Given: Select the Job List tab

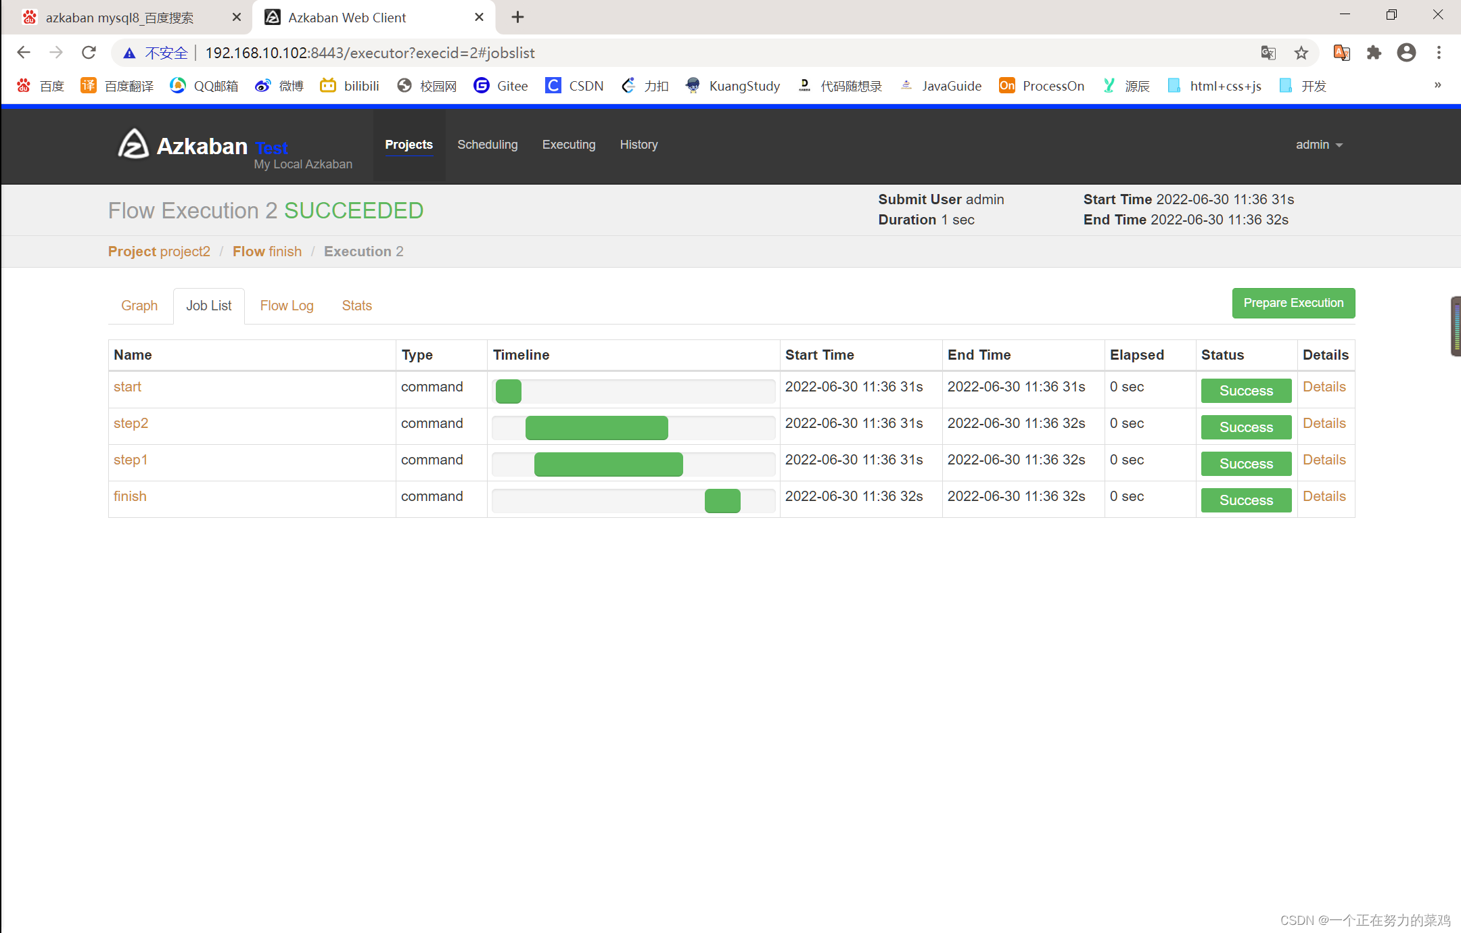Looking at the screenshot, I should click(x=209, y=306).
